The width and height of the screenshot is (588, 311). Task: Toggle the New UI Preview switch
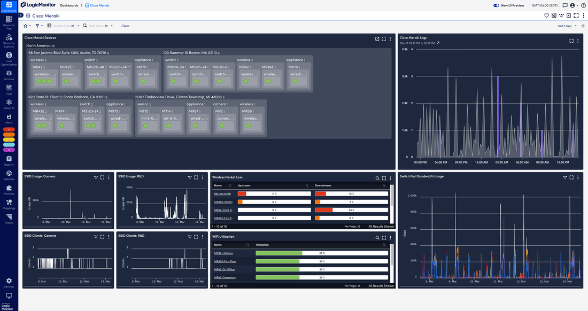click(x=496, y=5)
